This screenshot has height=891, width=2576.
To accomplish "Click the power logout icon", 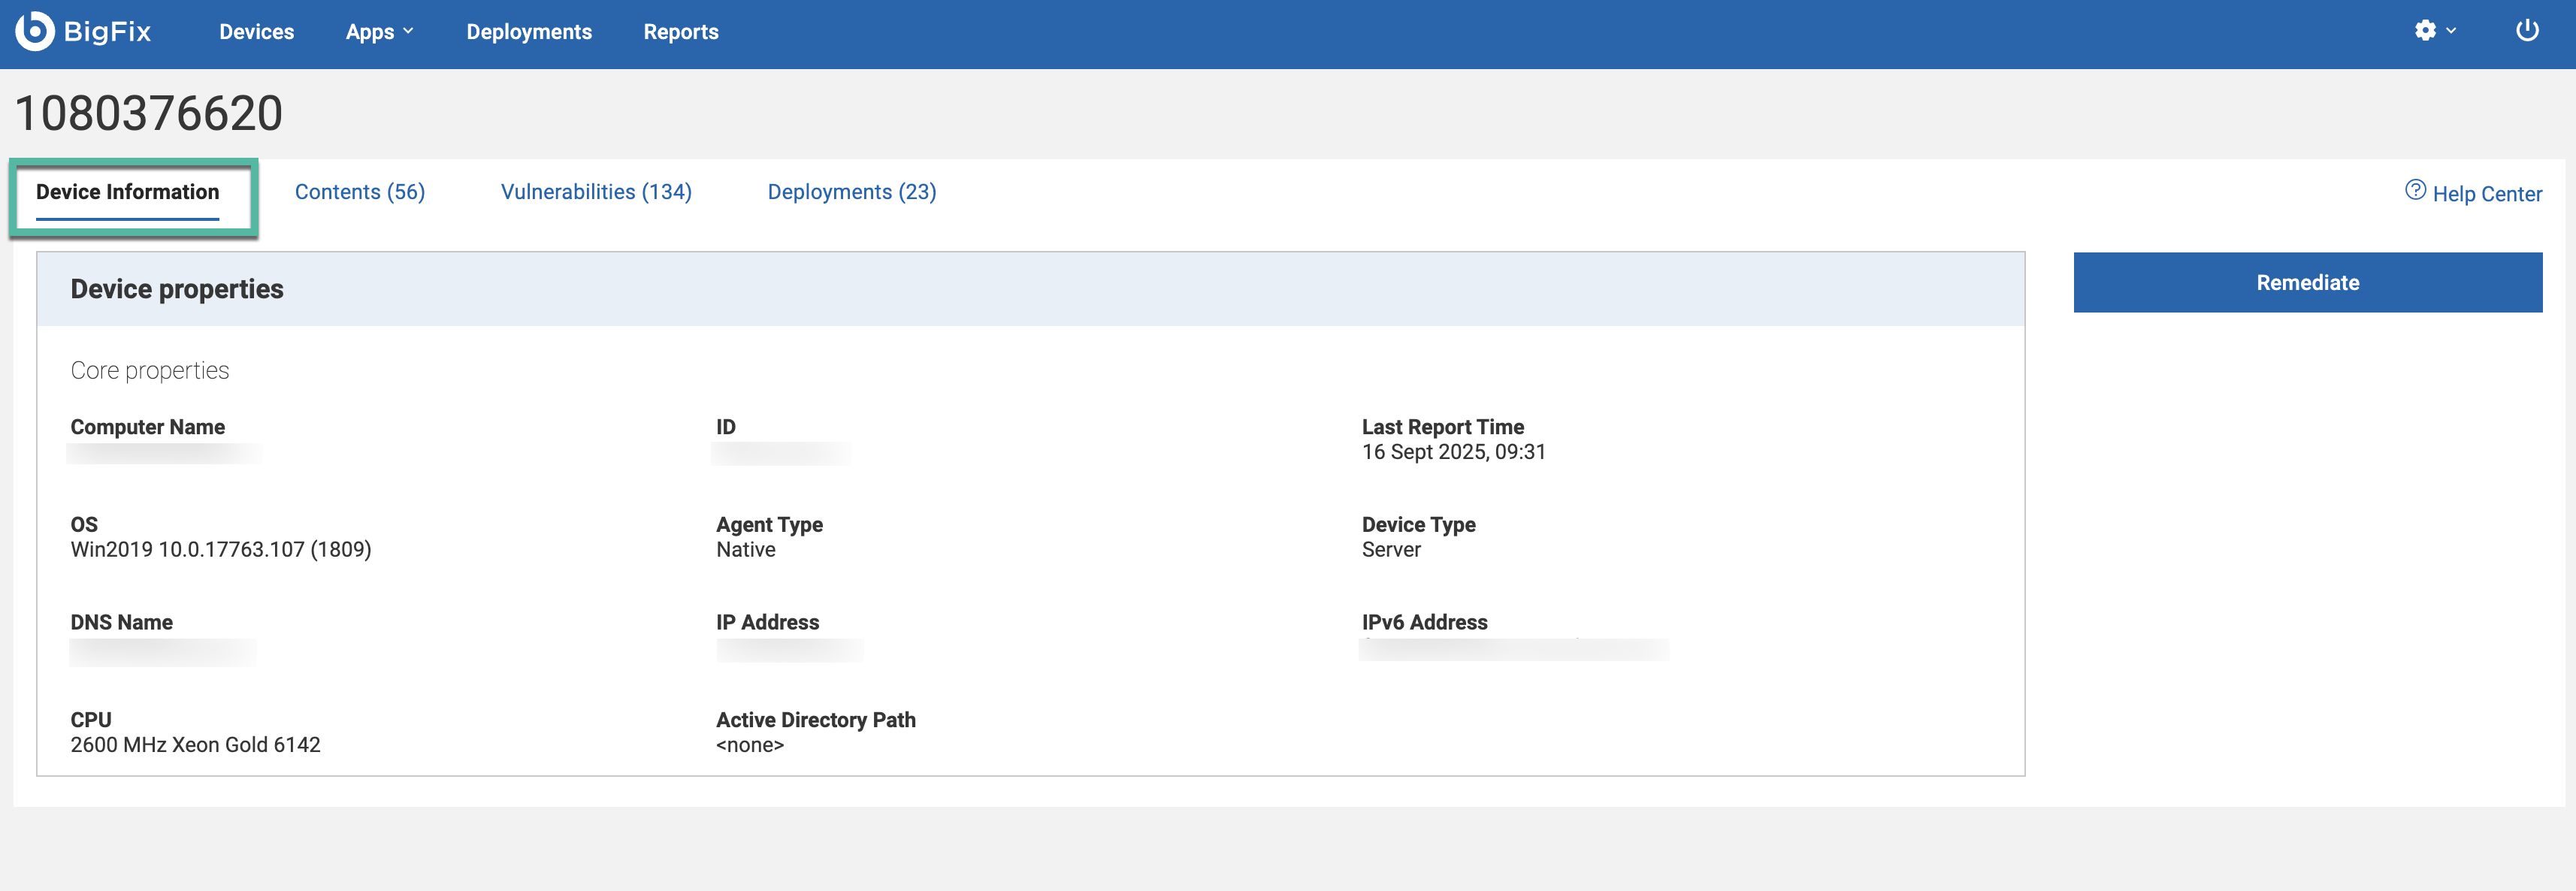I will [2527, 31].
